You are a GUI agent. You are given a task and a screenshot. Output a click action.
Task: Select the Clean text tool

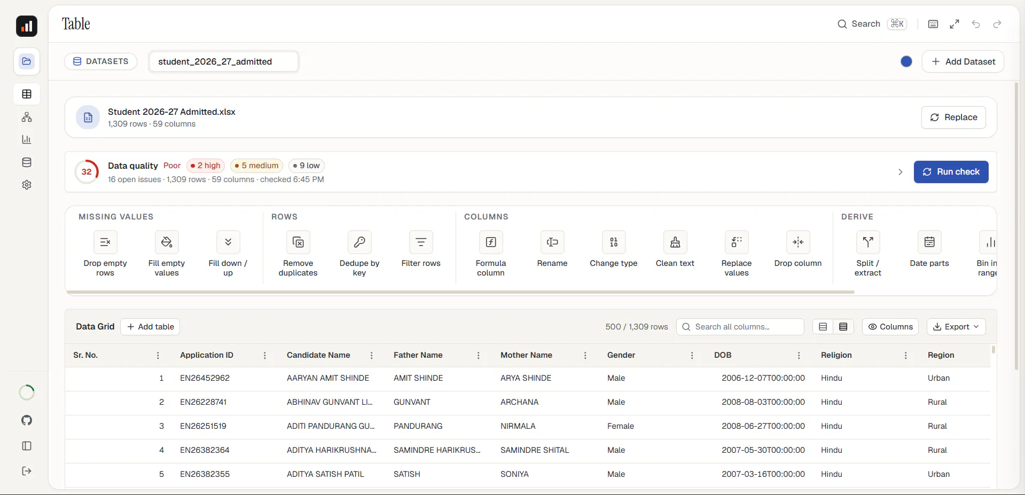[675, 249]
